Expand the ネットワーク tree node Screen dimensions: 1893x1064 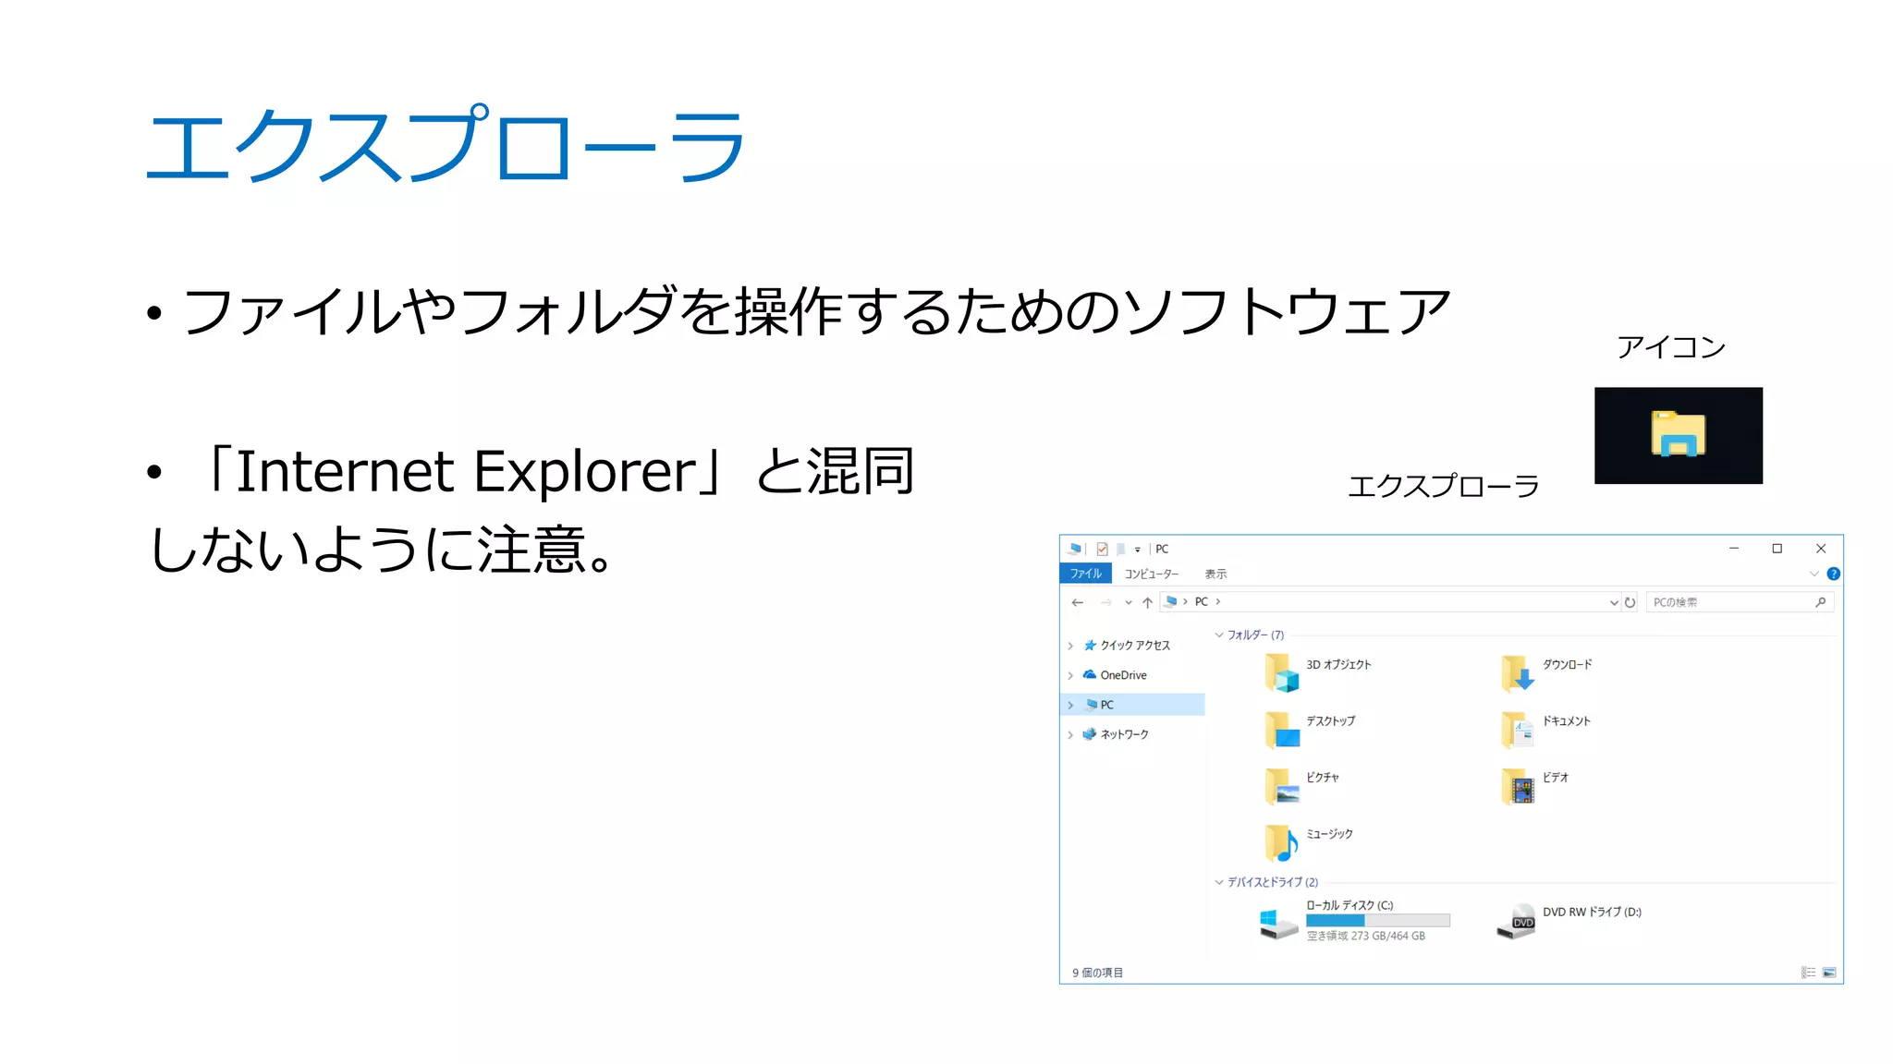tap(1070, 734)
